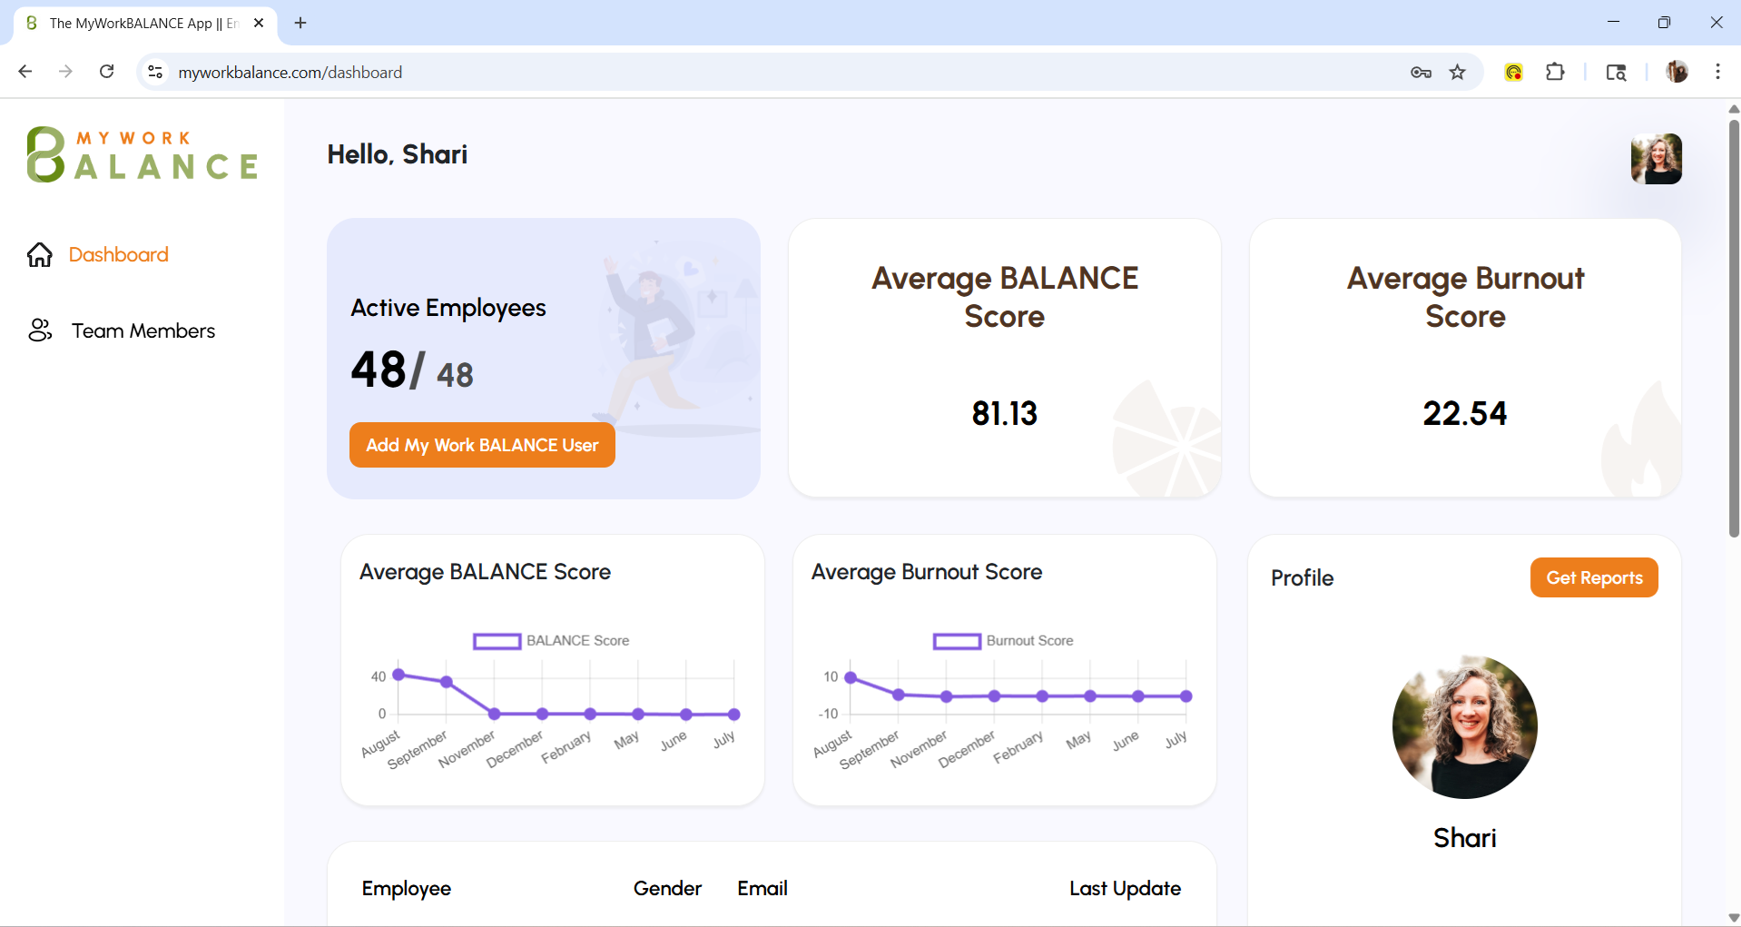Viewport: 1741px width, 927px height.
Task: Click the Dashboard home icon in sidebar
Action: (x=40, y=255)
